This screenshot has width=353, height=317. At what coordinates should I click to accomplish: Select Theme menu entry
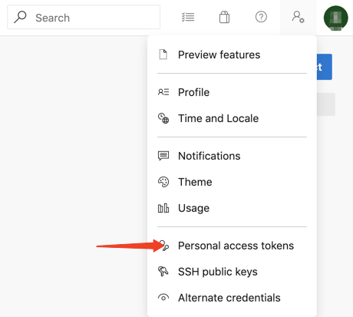click(x=232, y=182)
